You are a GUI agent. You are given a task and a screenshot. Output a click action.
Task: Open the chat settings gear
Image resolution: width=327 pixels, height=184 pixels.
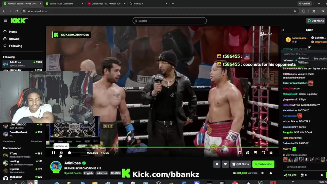pos(322,175)
